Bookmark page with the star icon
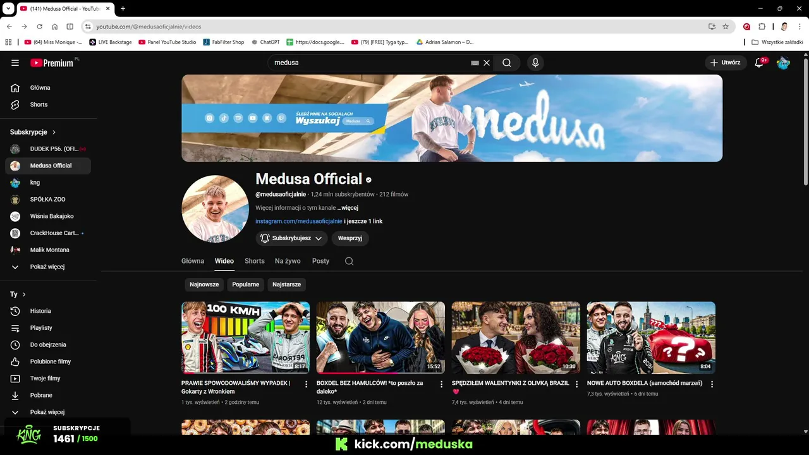This screenshot has height=455, width=809. click(726, 27)
